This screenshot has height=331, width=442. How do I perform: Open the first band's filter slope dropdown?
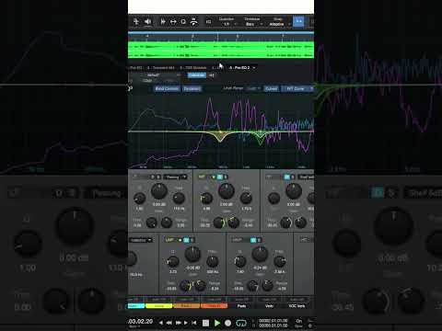coord(175,177)
